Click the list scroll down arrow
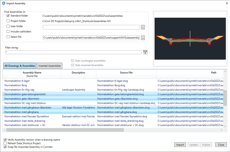230x152 pixels. tap(225, 126)
